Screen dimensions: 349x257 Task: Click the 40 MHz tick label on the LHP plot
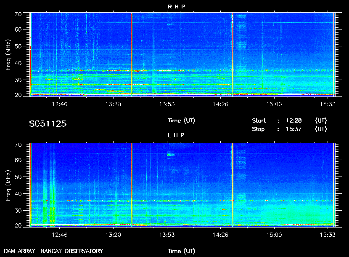click(18, 194)
